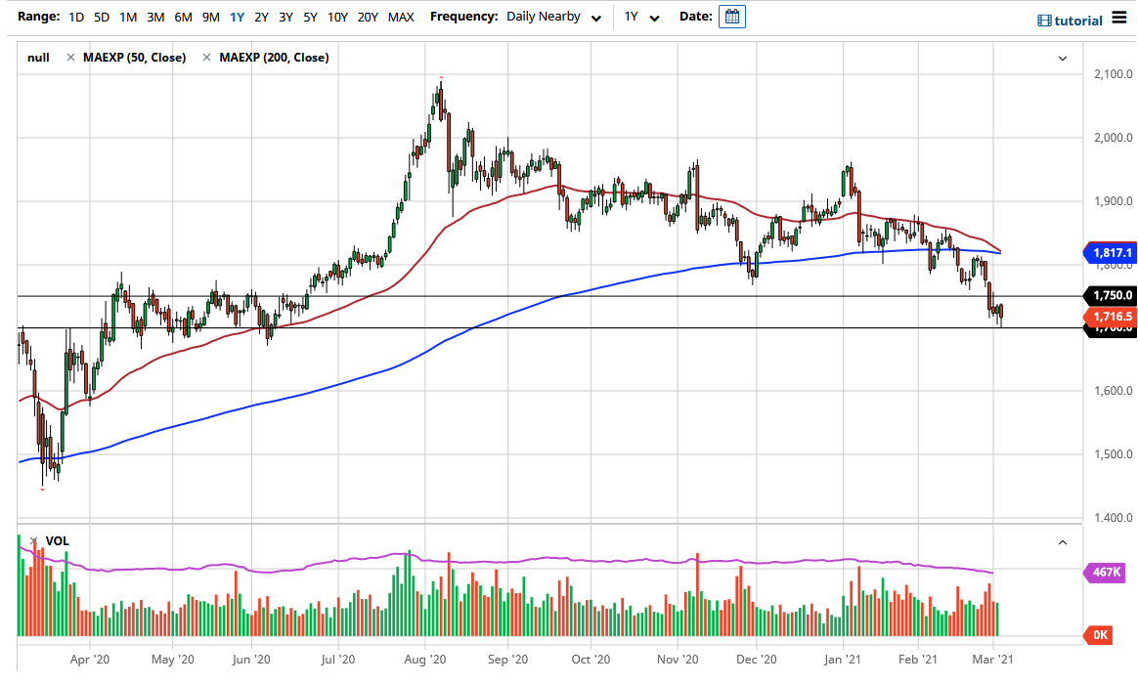Click the Aug '20 axis label
The width and height of the screenshot is (1138, 684).
(x=425, y=660)
